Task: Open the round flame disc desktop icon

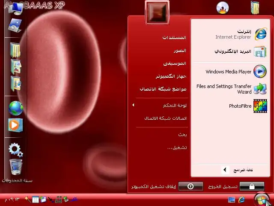Action: pos(223,8)
